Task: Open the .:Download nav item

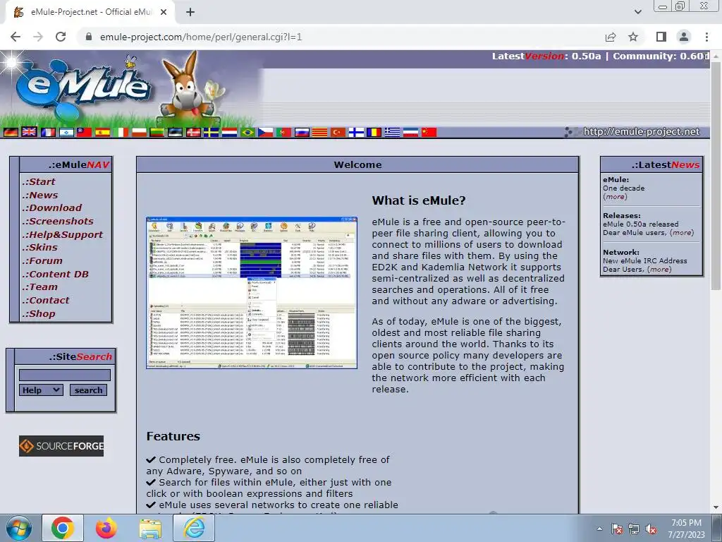Action: tap(52, 208)
